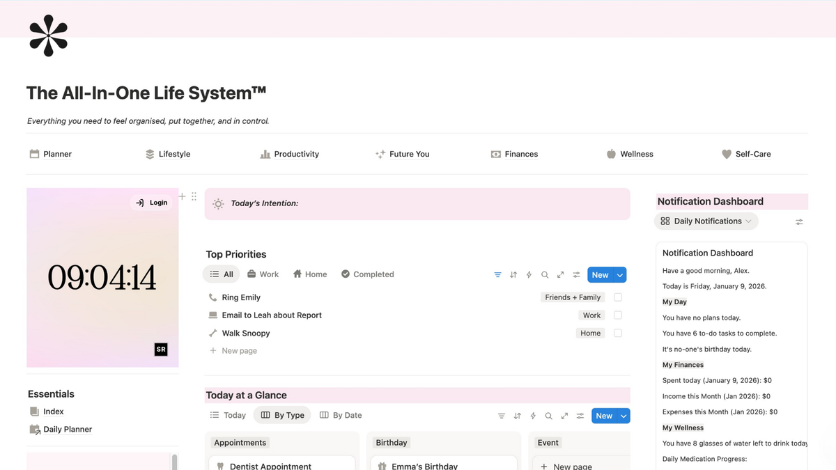Switch to the Work tab in Top Priorities
This screenshot has height=470, width=836.
263,274
